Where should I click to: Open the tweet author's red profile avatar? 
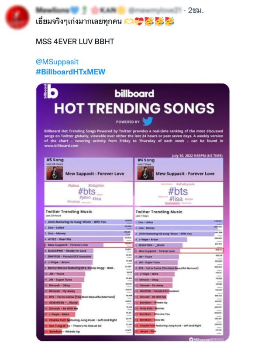coord(17,17)
